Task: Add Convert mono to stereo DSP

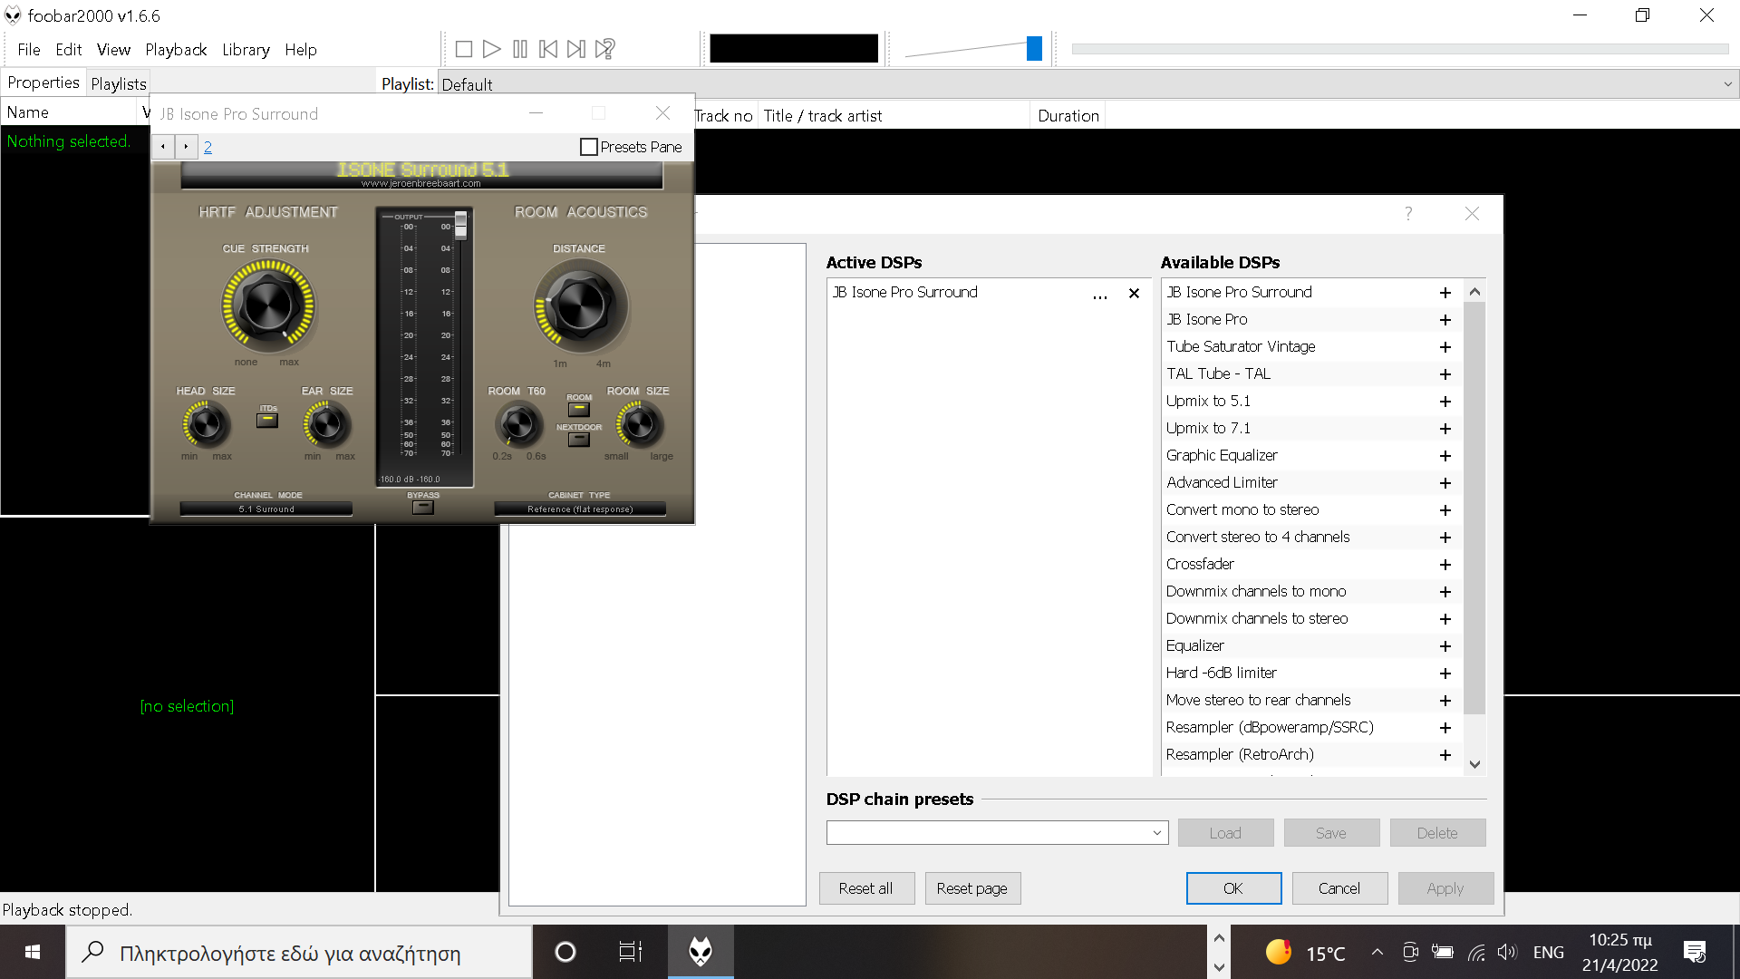Action: click(1445, 510)
